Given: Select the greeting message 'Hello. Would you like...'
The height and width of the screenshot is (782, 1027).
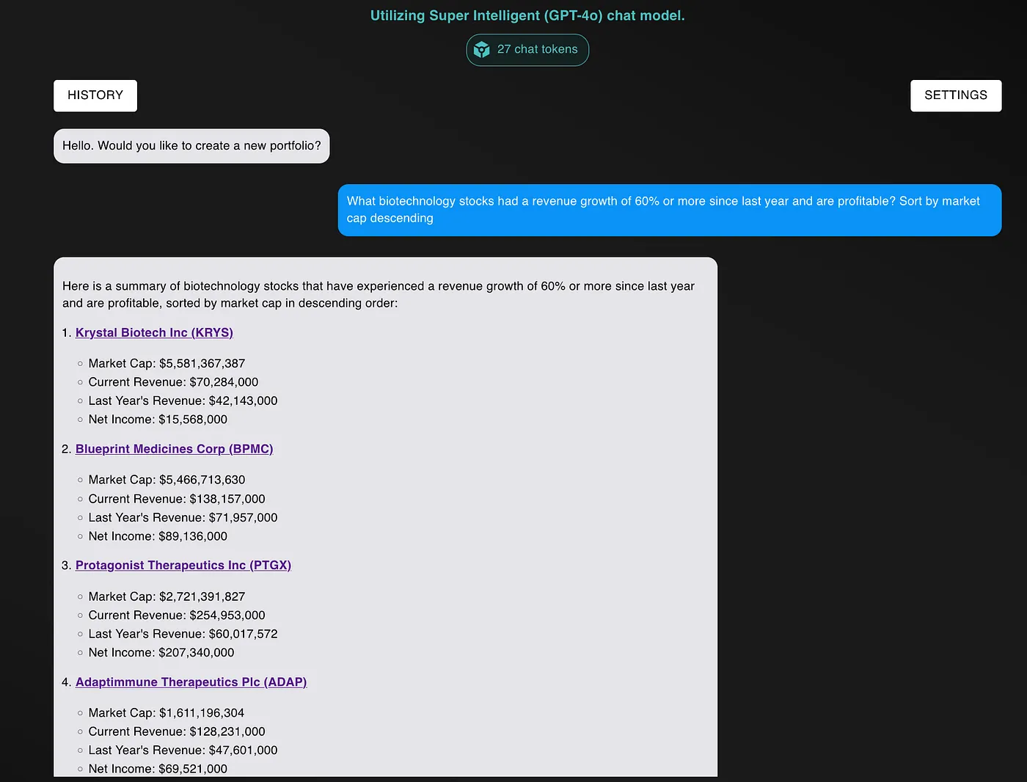Looking at the screenshot, I should [x=191, y=146].
